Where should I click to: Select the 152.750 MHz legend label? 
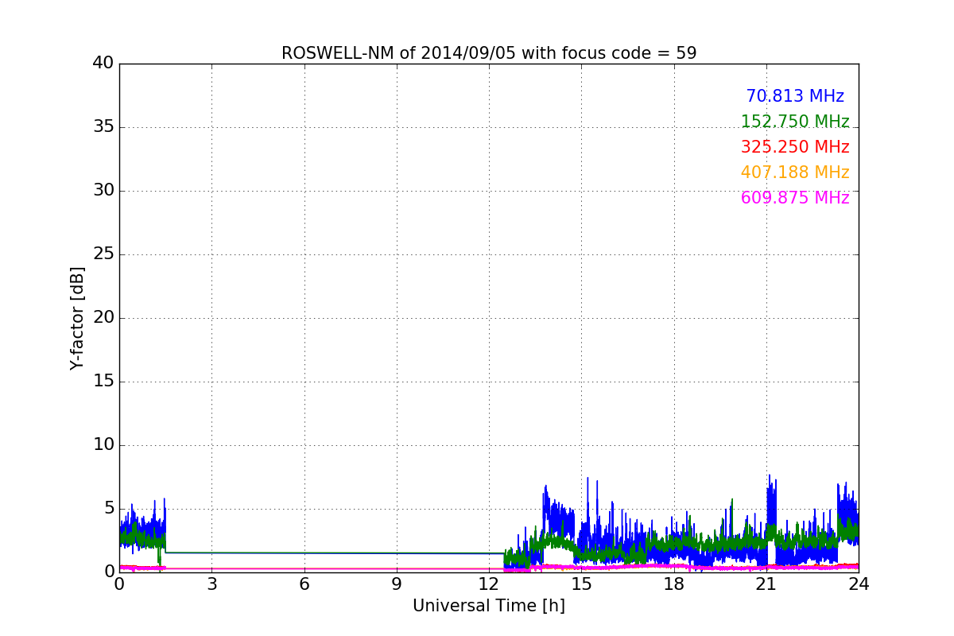pos(795,122)
